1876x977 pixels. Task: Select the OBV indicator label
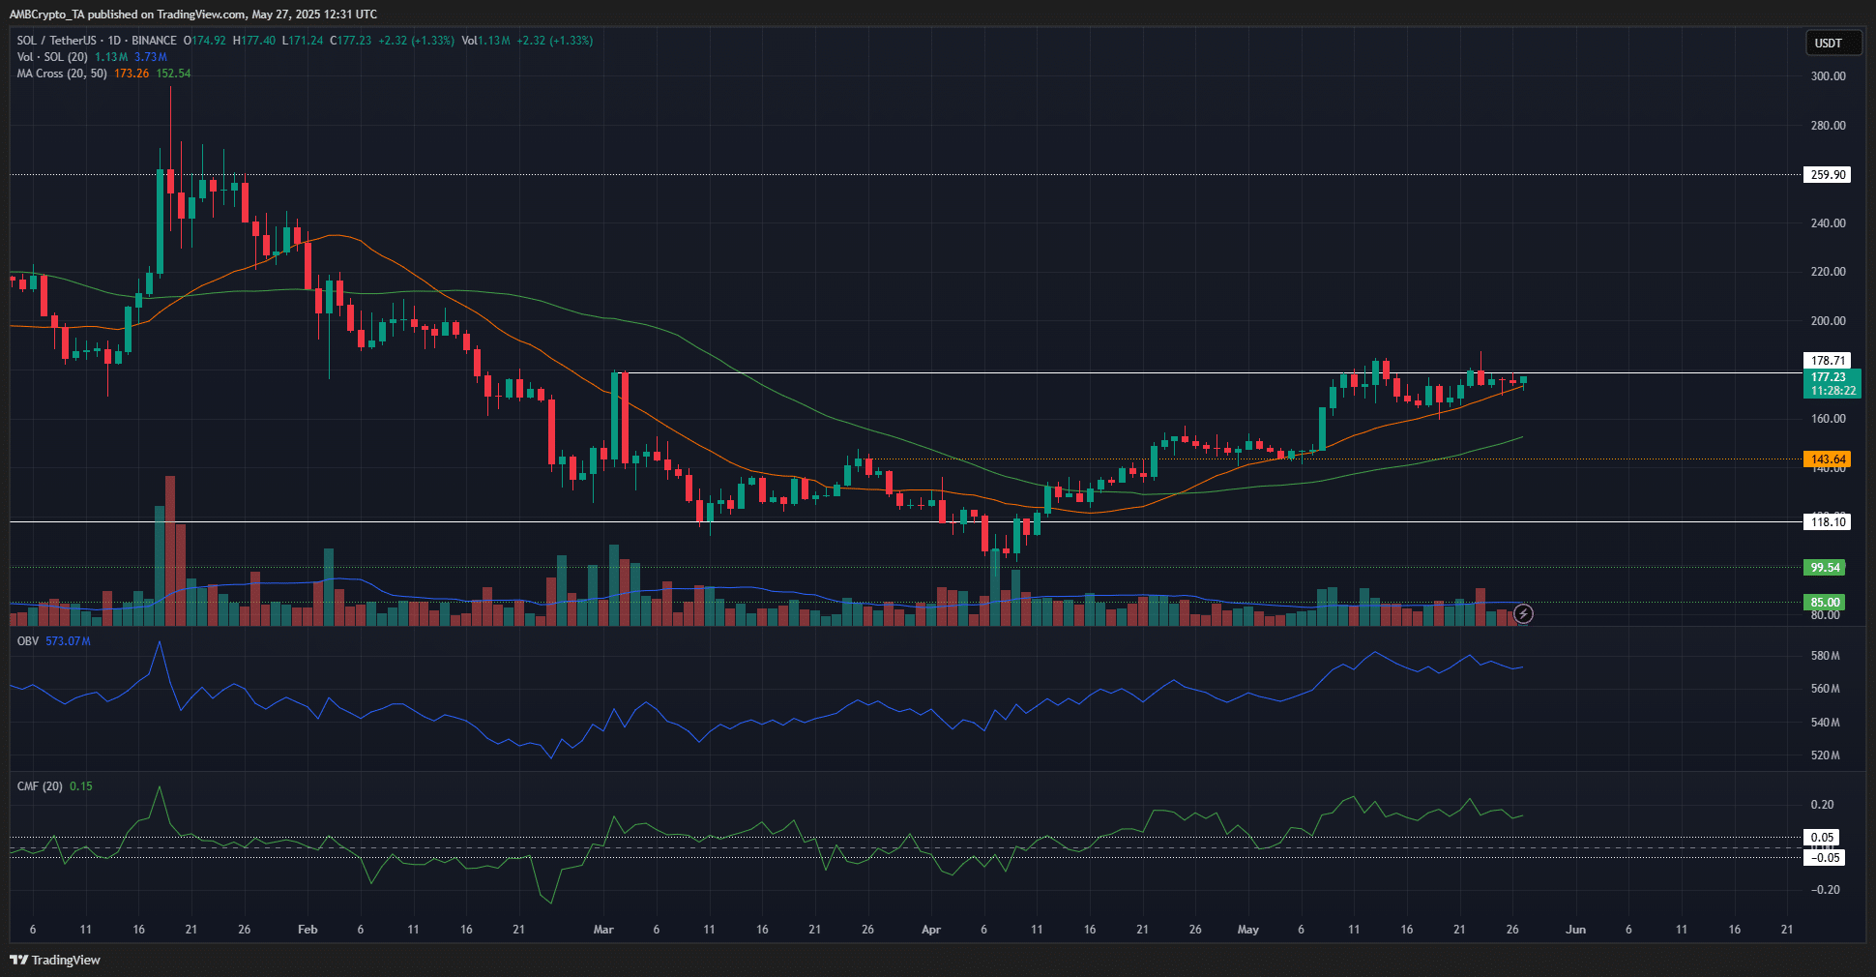[x=29, y=639]
